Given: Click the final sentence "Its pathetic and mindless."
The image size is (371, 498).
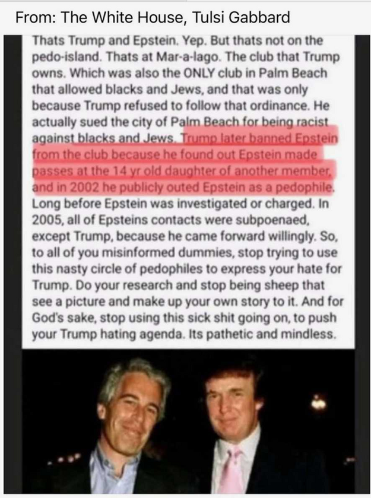Looking at the screenshot, I should pos(262,334).
